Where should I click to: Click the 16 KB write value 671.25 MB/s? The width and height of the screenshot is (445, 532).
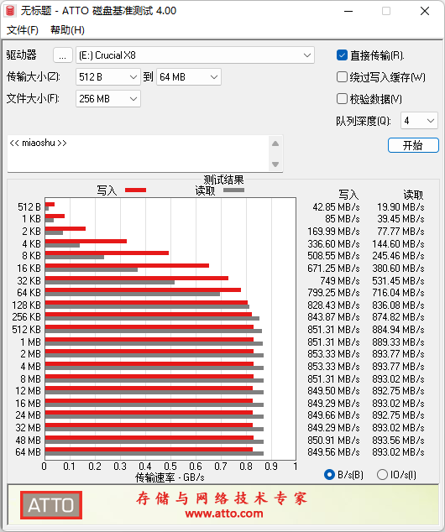pyautogui.click(x=333, y=269)
